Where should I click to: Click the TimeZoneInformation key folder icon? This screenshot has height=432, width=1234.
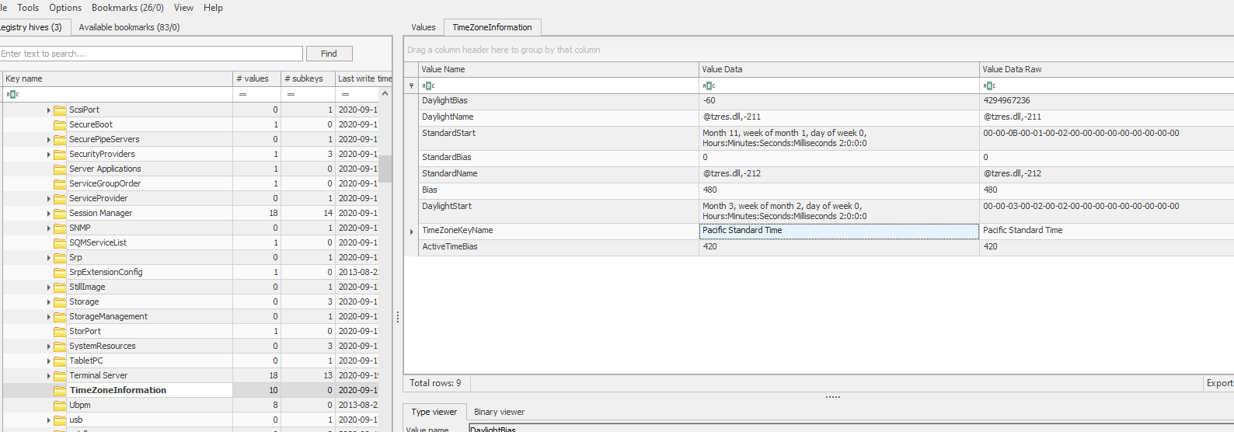60,390
